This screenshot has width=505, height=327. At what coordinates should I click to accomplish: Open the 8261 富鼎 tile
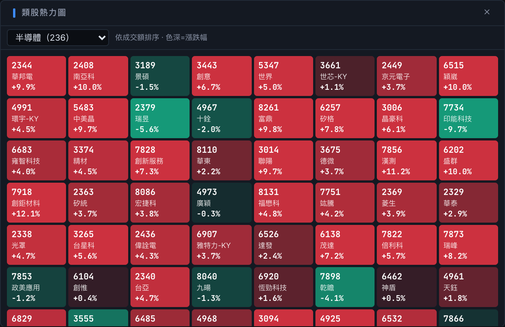click(284, 118)
